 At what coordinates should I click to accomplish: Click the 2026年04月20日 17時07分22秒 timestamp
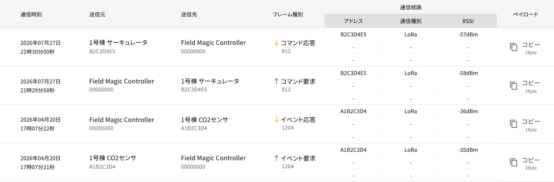[40, 124]
